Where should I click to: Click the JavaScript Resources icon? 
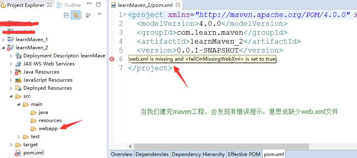18,80
